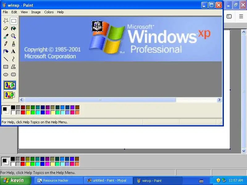Choose the Line tool
The height and width of the screenshot is (185, 247).
6,59
